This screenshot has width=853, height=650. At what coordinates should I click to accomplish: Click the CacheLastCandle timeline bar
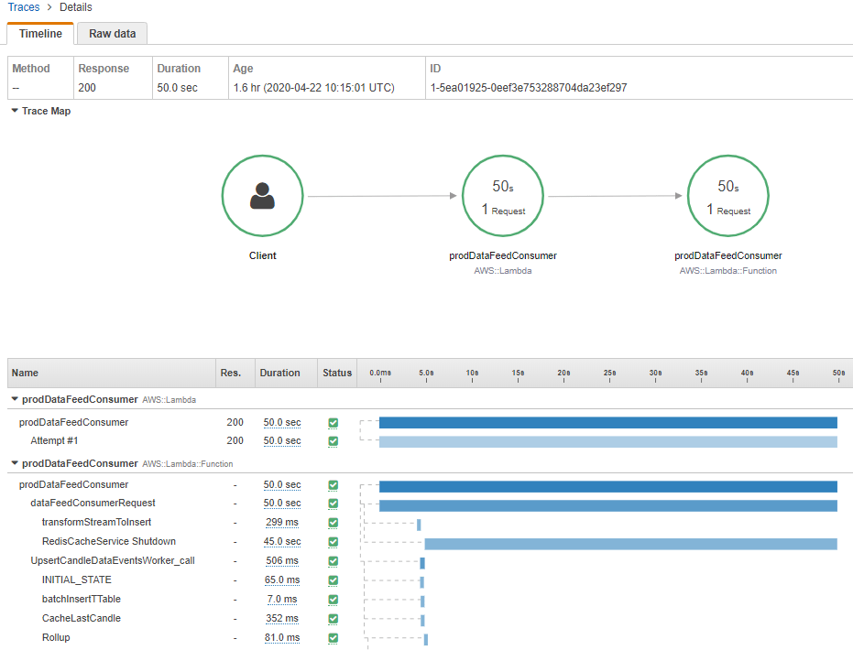pyautogui.click(x=422, y=621)
